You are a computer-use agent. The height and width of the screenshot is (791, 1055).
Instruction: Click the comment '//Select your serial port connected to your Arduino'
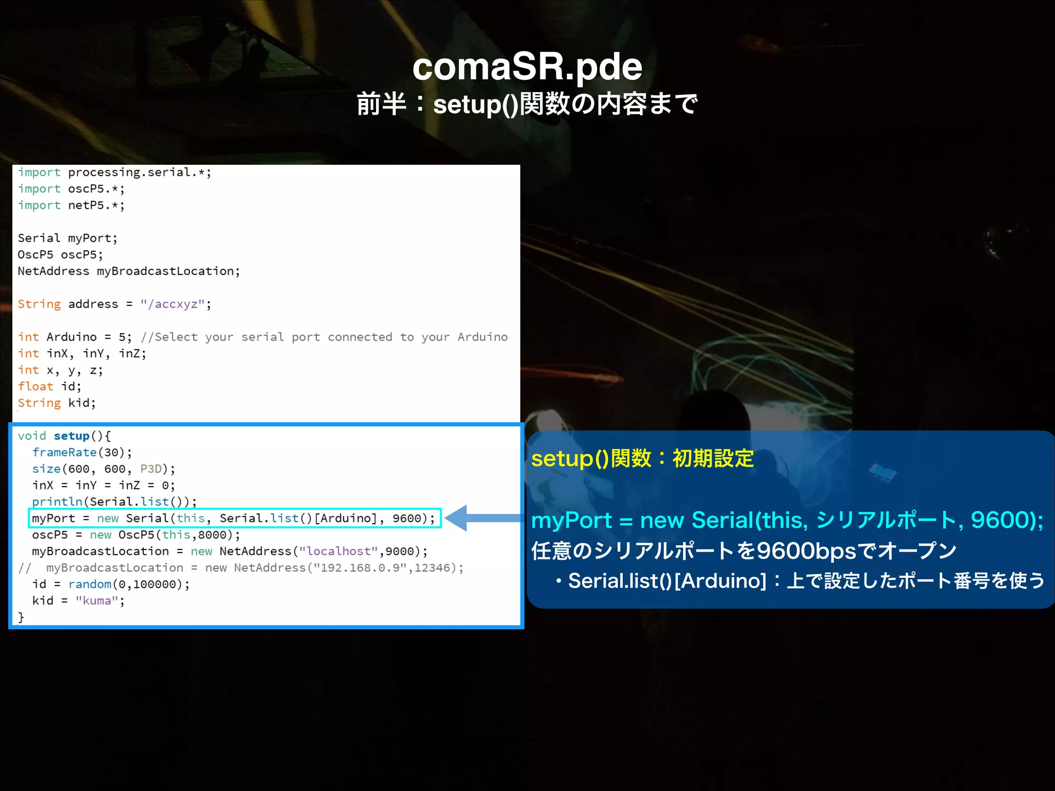click(324, 337)
